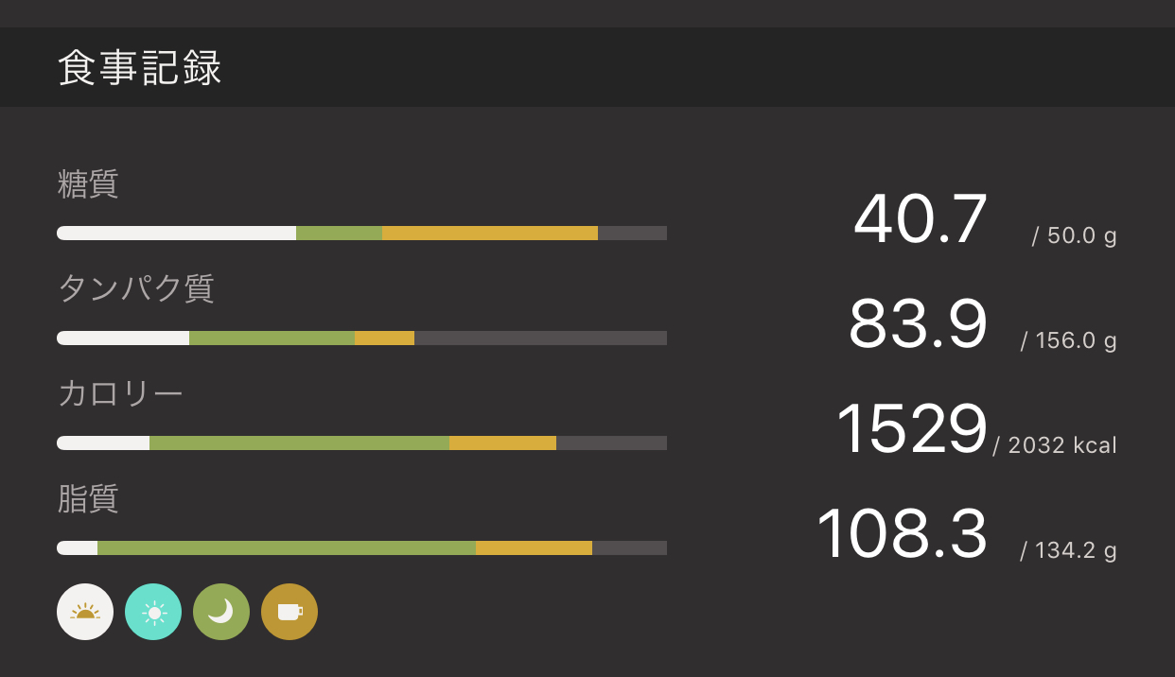Select the teal lunch sun icon
Screen dimensions: 1175x677
(153, 612)
